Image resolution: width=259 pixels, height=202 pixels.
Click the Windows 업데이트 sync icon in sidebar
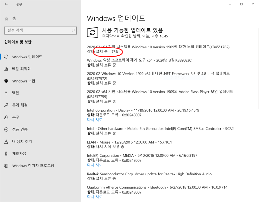6,57
